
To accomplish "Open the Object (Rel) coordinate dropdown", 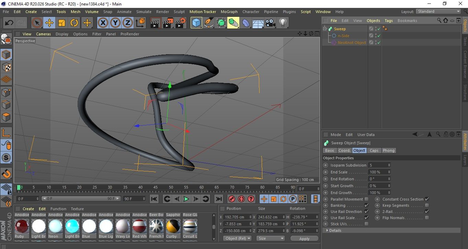I will pos(237,238).
